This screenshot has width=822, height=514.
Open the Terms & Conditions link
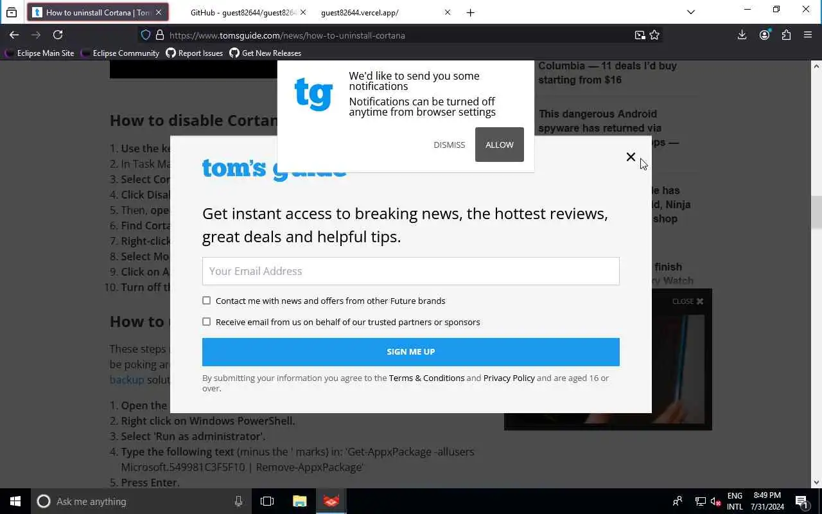426,378
